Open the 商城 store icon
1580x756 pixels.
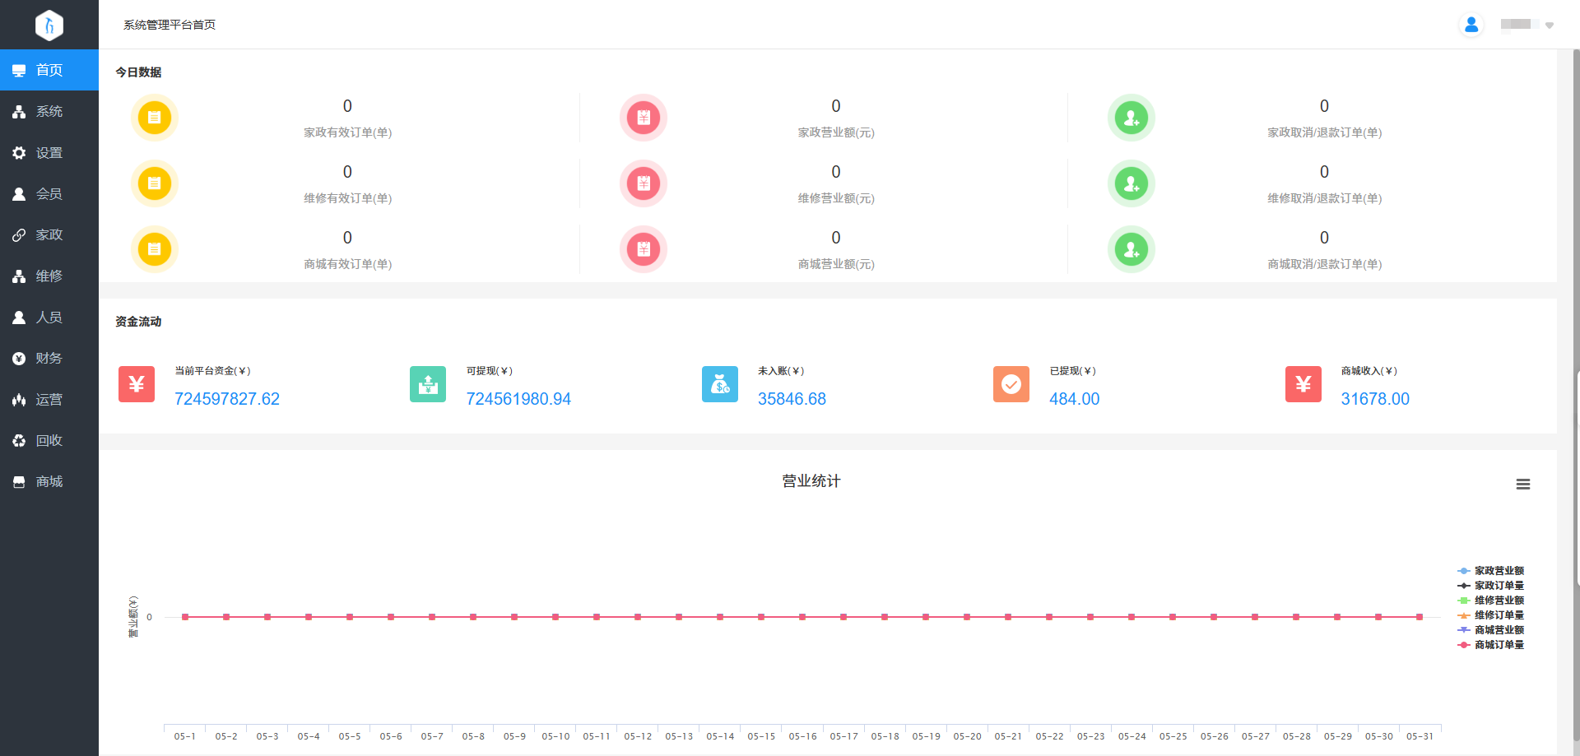(x=19, y=482)
